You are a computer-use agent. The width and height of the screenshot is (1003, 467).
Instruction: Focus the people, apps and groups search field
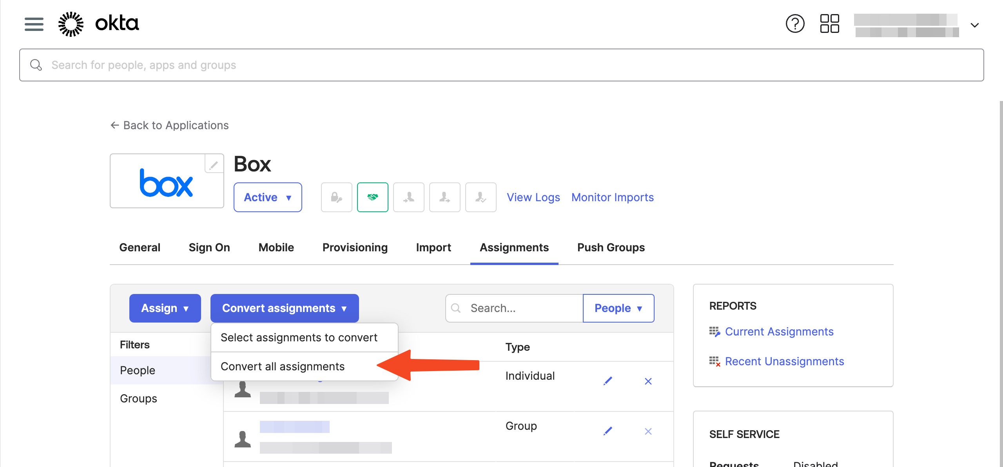501,65
